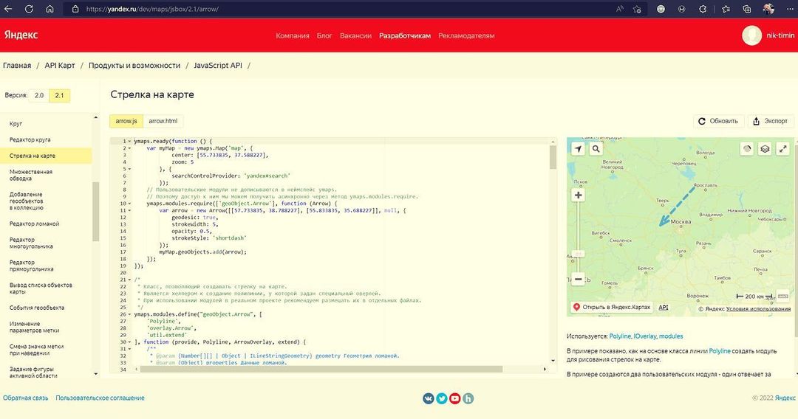Open the YouTube social icon in footer

(x=455, y=398)
